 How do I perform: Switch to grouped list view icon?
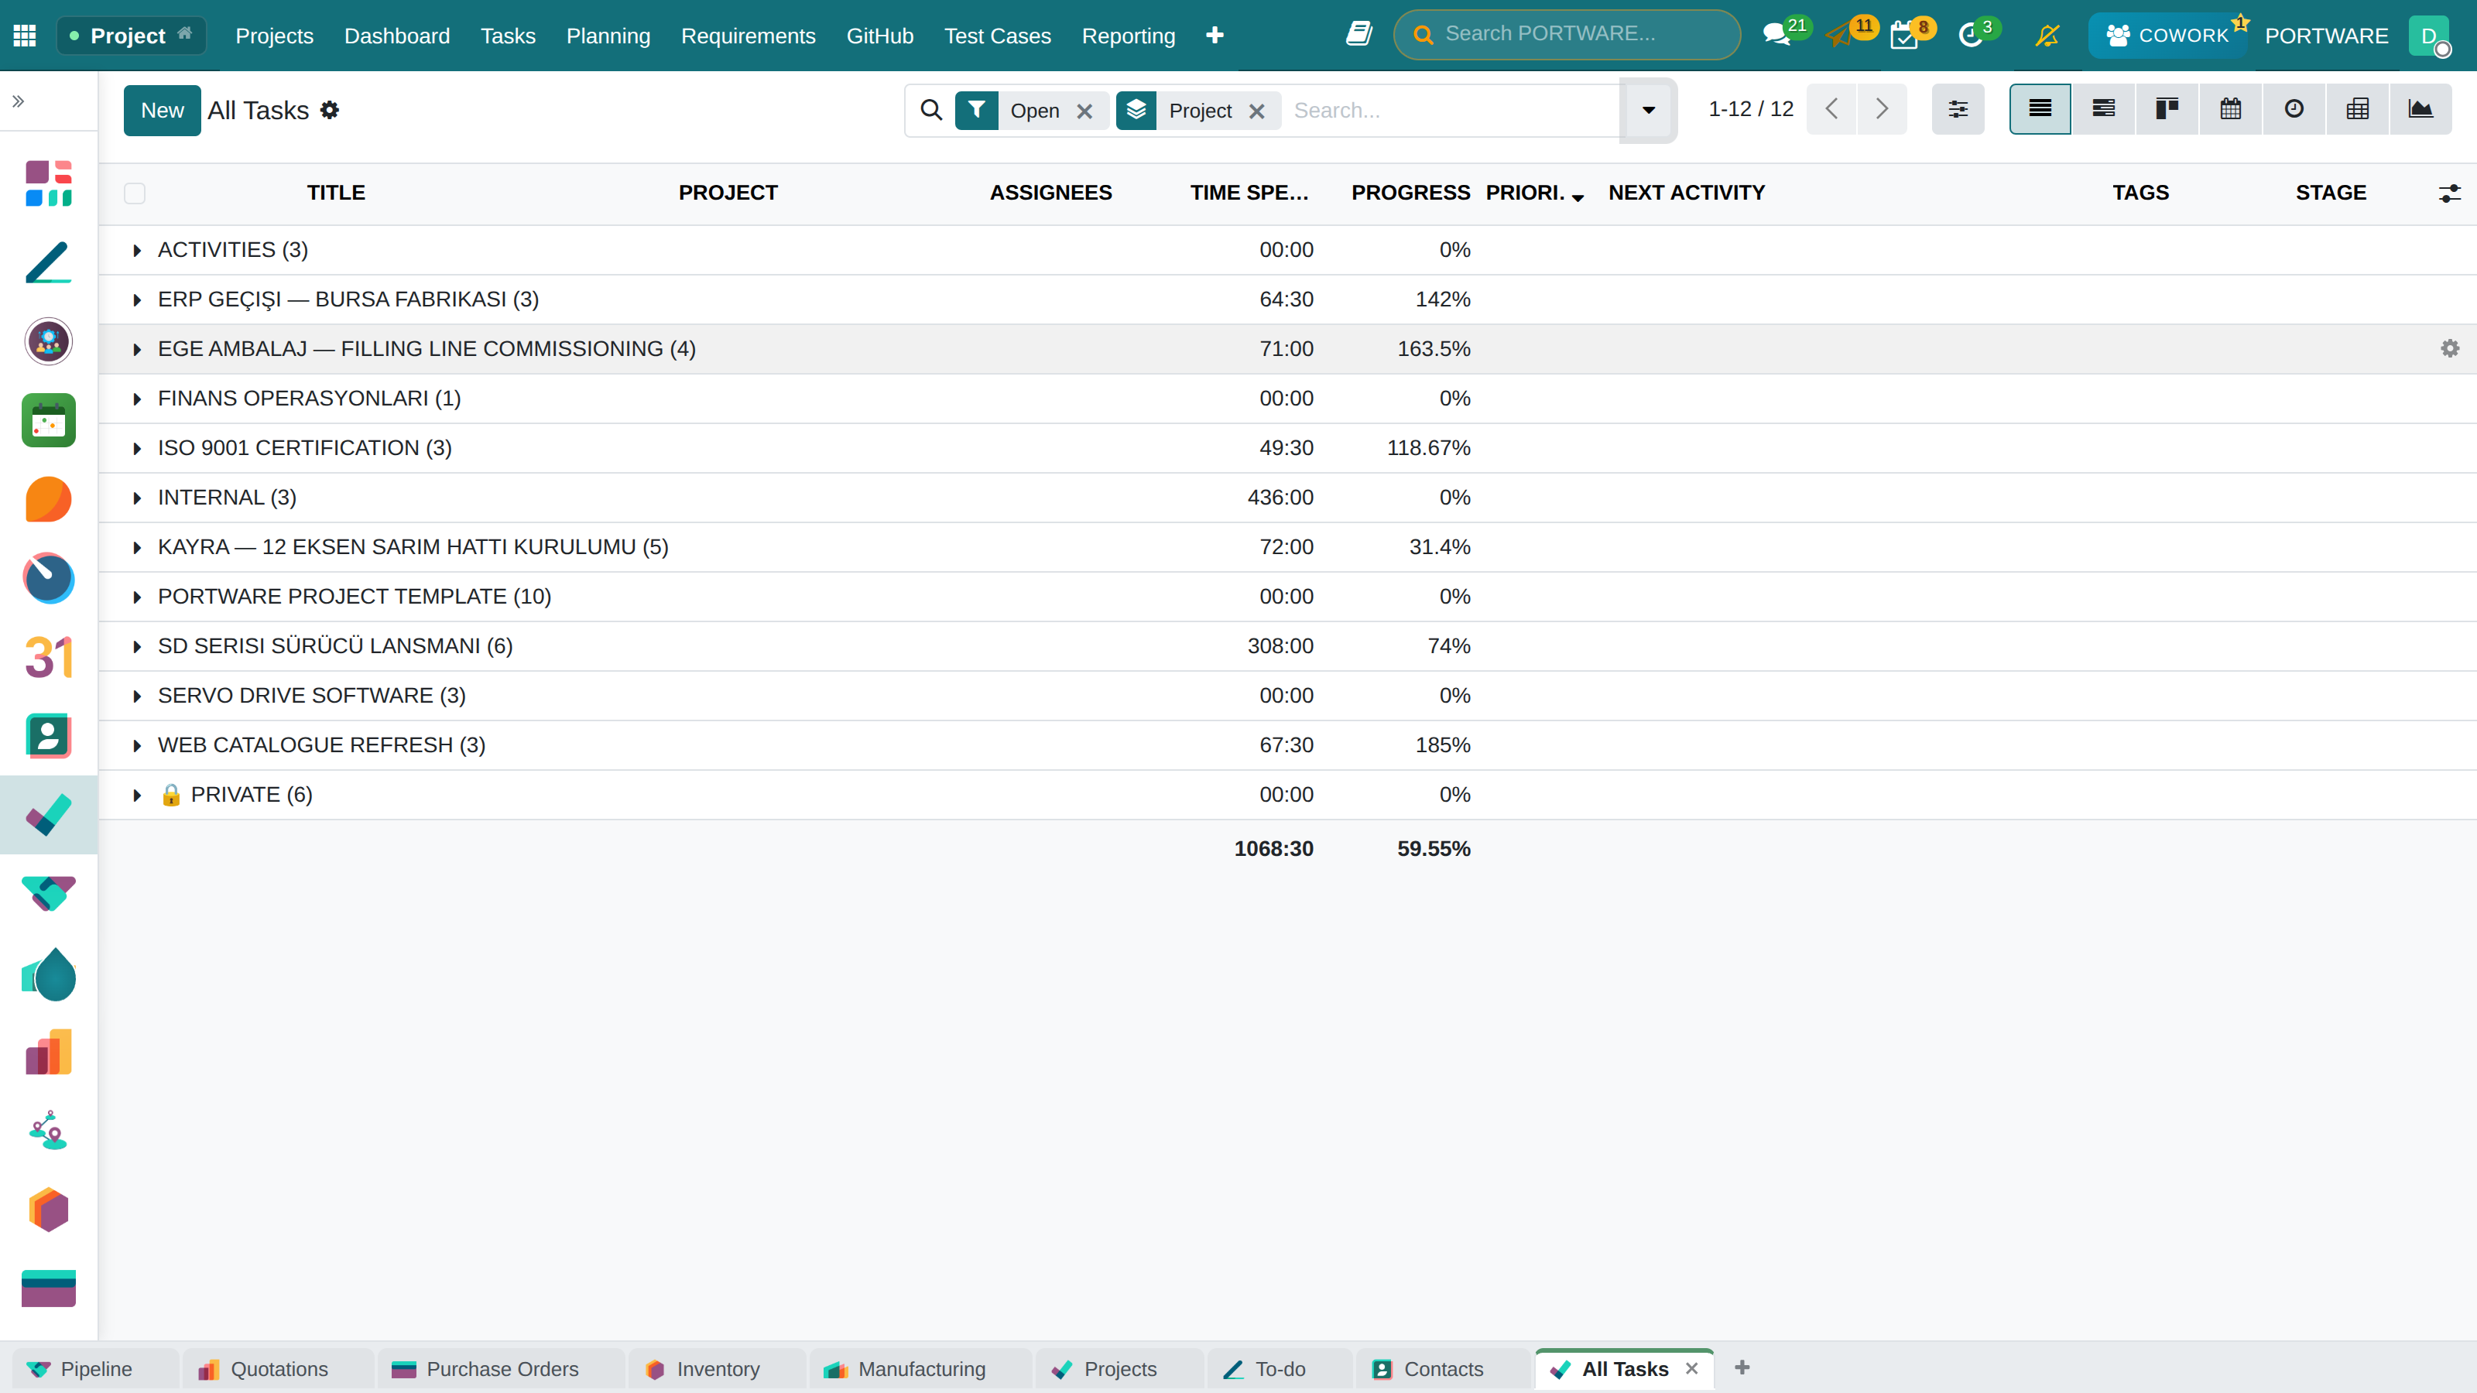click(2103, 108)
